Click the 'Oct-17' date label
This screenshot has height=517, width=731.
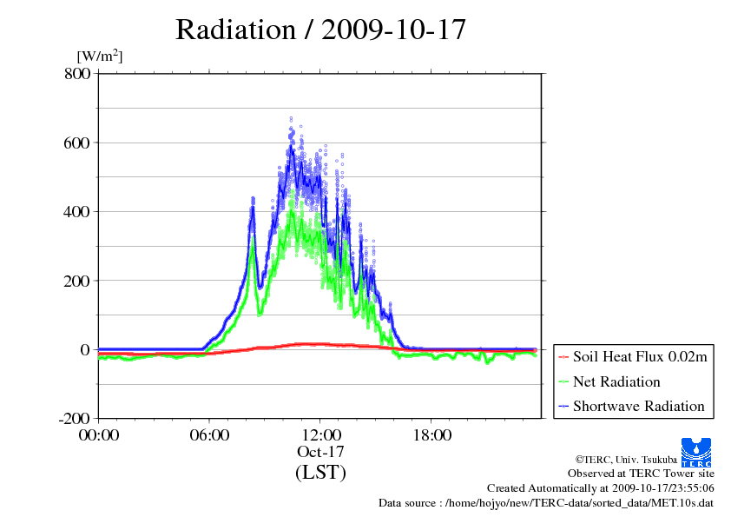pyautogui.click(x=320, y=452)
